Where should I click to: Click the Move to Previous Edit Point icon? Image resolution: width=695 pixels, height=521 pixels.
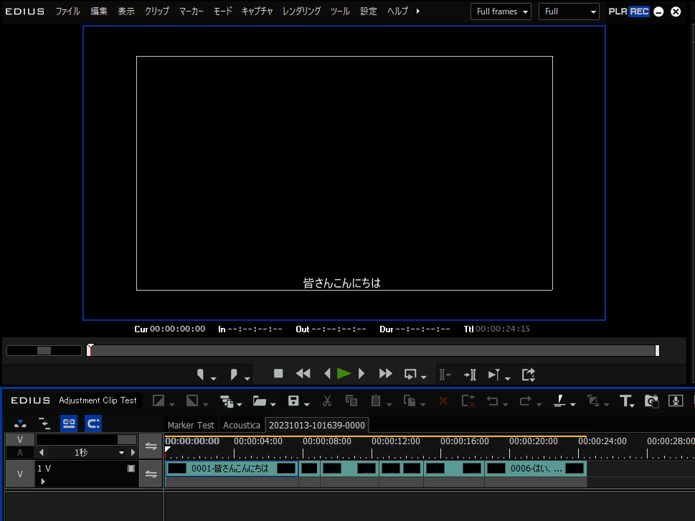tap(445, 375)
